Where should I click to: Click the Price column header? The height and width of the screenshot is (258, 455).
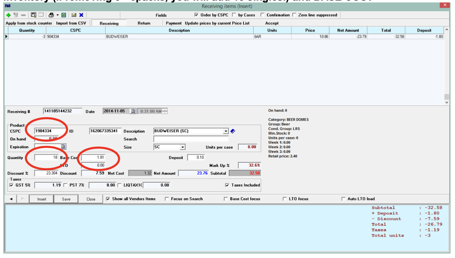click(x=310, y=30)
